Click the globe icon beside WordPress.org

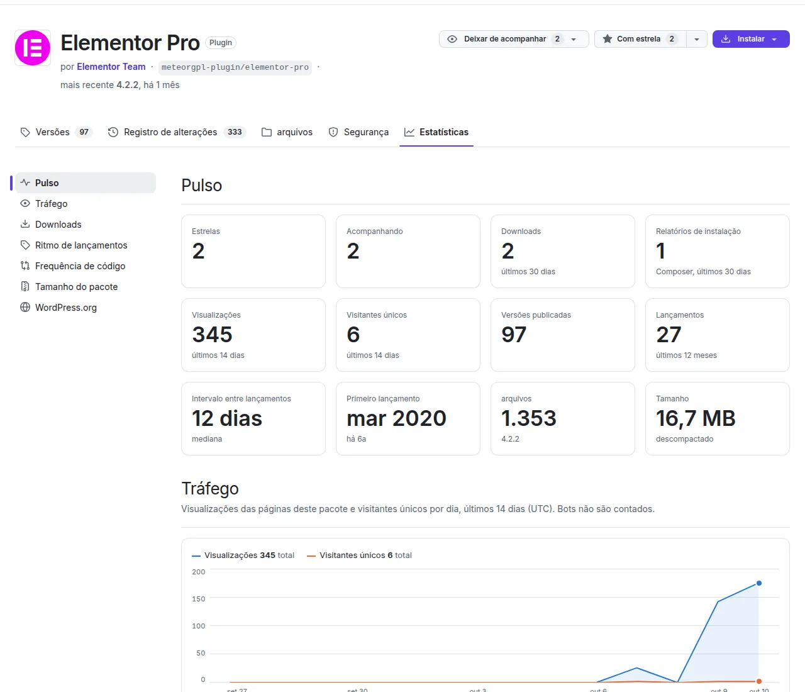pyautogui.click(x=25, y=307)
